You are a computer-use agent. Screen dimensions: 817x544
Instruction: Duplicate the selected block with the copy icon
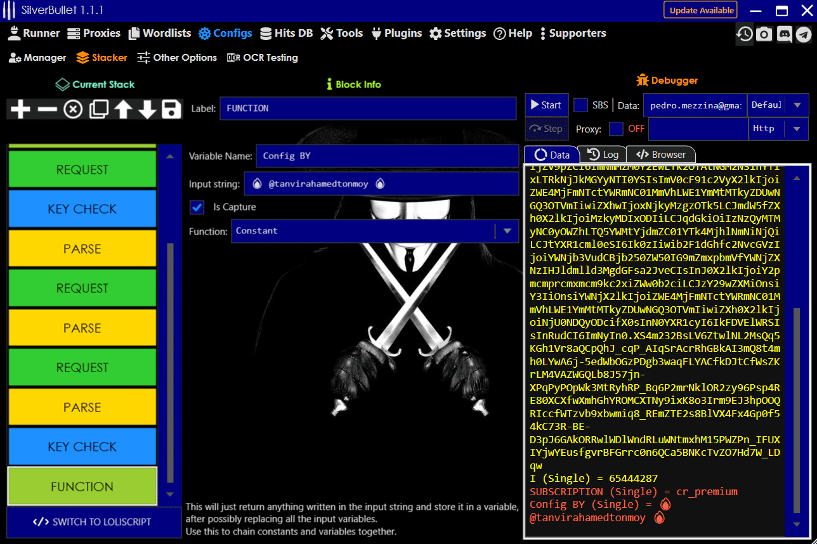(98, 109)
